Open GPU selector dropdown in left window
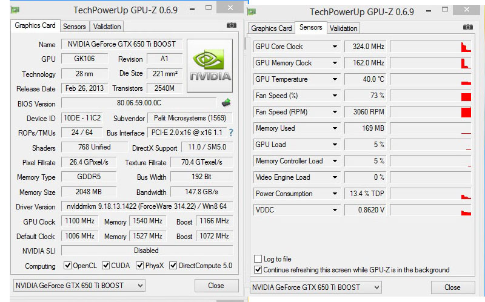Image resolution: width=485 pixels, height=302 pixels. pyautogui.click(x=79, y=285)
